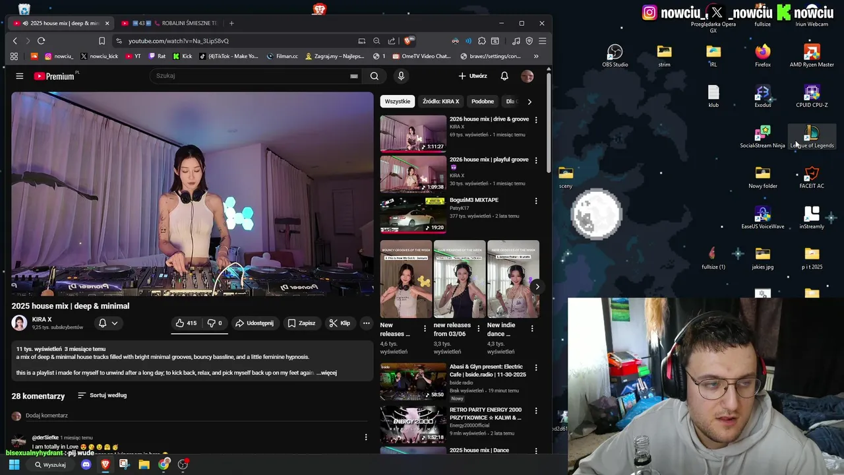This screenshot has height=475, width=844.
Task: Open the YouTube account avatar menu
Action: click(x=527, y=76)
